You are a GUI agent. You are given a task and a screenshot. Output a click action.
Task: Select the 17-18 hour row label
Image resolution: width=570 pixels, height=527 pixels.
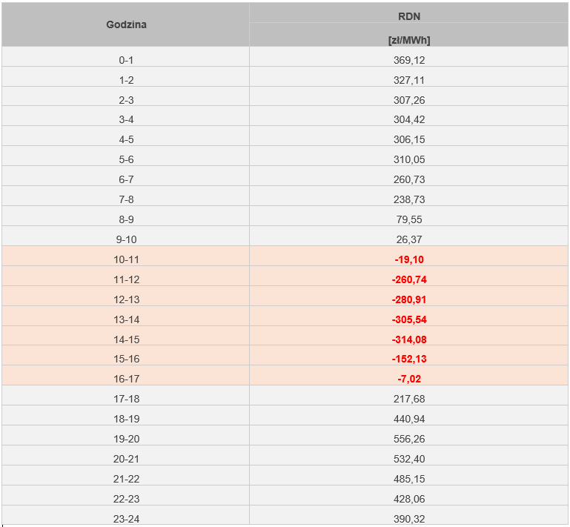[126, 399]
